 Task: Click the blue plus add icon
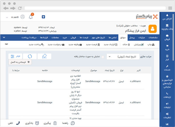43,17
